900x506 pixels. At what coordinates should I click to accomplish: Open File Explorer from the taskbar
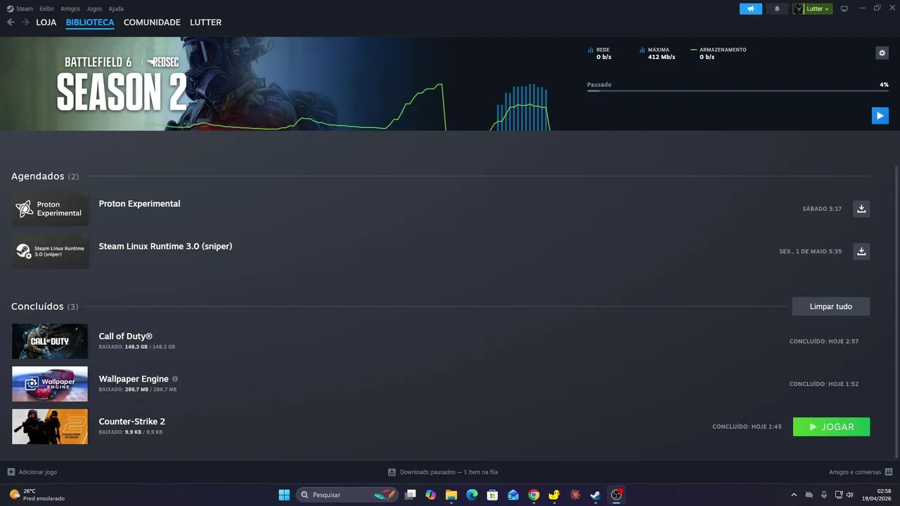pyautogui.click(x=451, y=495)
